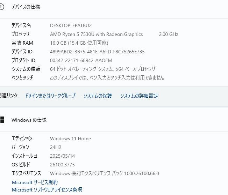
Task: Open システムの保護 link
Action: click(x=98, y=96)
